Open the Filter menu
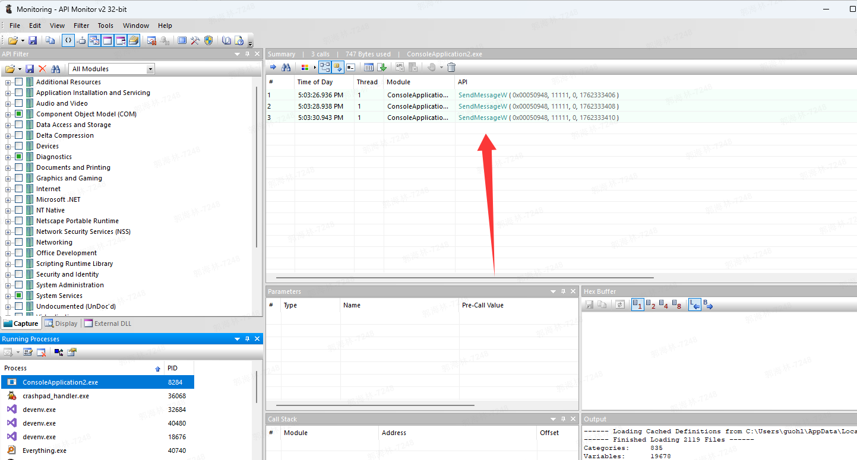857x460 pixels. pyautogui.click(x=81, y=26)
